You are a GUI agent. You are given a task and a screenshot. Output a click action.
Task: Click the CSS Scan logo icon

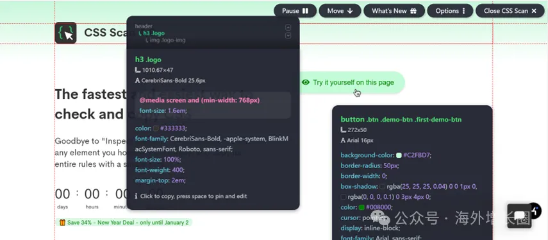click(66, 33)
